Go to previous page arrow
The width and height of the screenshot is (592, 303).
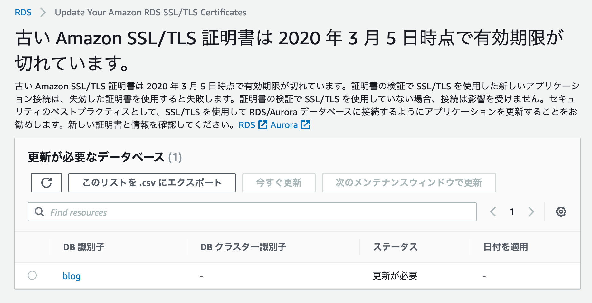(x=493, y=212)
